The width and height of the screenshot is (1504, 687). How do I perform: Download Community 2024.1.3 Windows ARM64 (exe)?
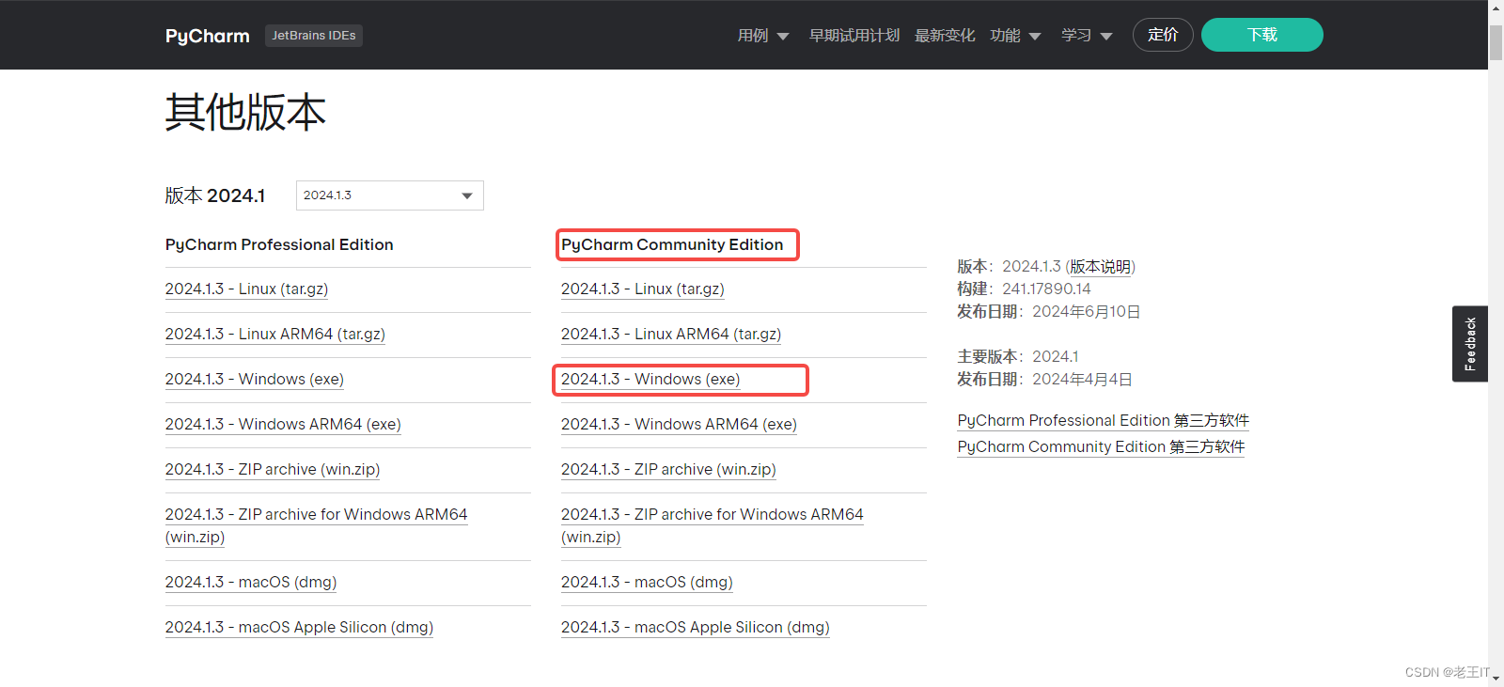(x=679, y=425)
